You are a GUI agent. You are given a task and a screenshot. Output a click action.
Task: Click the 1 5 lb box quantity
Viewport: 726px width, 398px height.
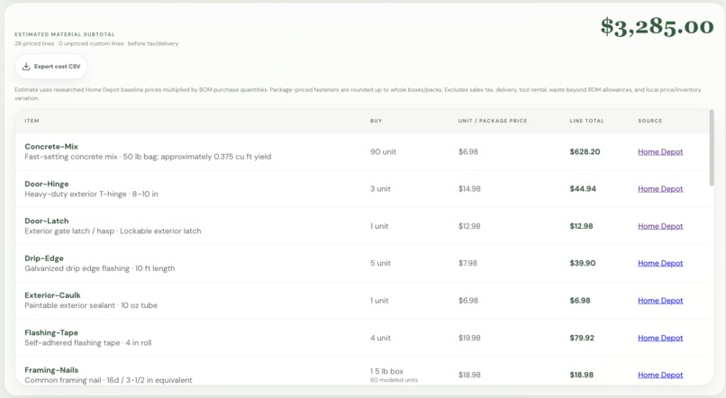pos(386,372)
